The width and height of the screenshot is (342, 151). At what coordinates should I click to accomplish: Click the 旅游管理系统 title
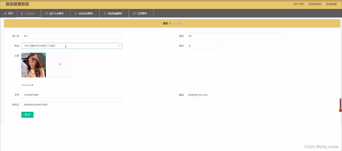tap(17, 4)
